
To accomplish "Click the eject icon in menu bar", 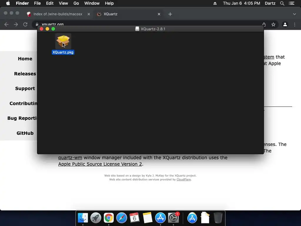I will 215,3.
